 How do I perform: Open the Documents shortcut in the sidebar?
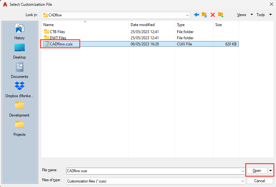tap(20, 70)
